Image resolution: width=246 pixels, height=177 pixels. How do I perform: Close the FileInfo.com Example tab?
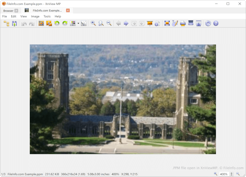[x=68, y=10]
